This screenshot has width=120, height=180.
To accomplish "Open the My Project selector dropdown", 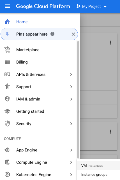I will [92, 6].
